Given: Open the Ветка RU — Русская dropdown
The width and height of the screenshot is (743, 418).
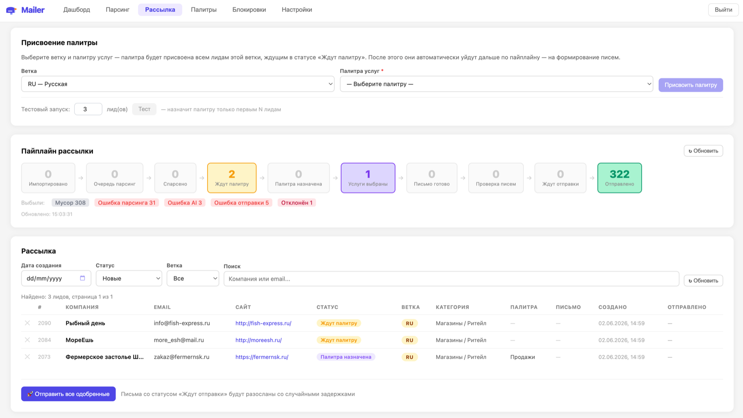Looking at the screenshot, I should [178, 84].
